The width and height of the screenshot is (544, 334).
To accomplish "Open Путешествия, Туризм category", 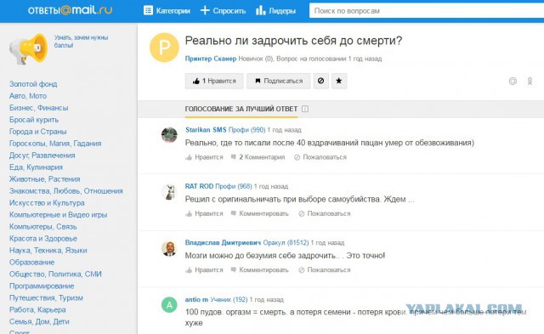I will point(46,298).
